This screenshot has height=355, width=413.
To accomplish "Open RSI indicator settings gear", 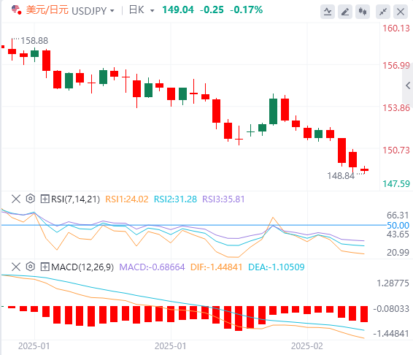I will tap(31, 199).
